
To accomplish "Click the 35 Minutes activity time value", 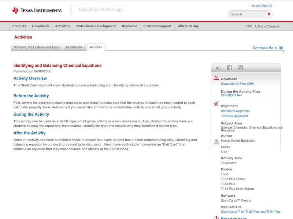I will pos(228,163).
